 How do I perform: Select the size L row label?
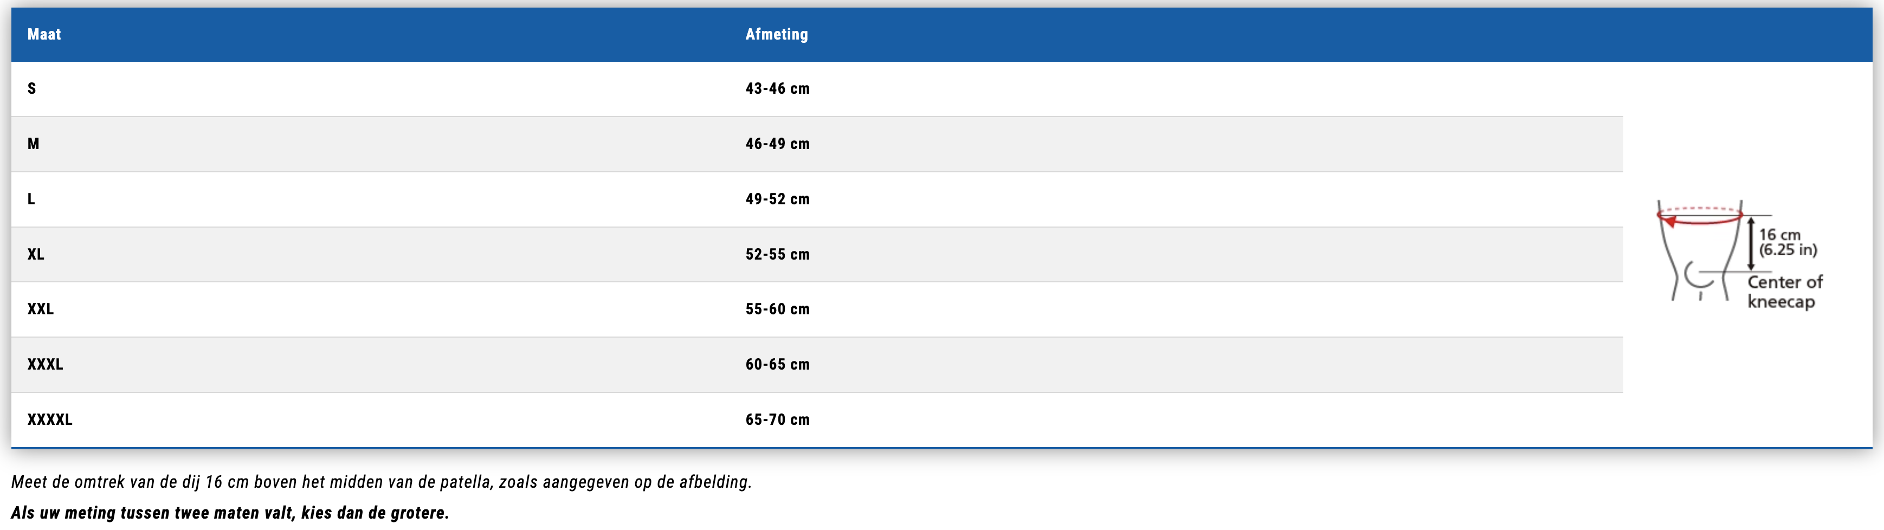coord(31,199)
